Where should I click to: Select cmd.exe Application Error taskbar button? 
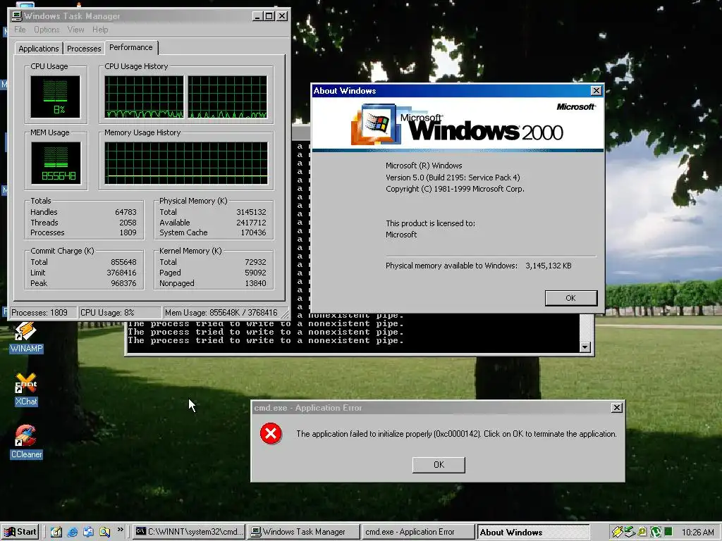tap(417, 532)
